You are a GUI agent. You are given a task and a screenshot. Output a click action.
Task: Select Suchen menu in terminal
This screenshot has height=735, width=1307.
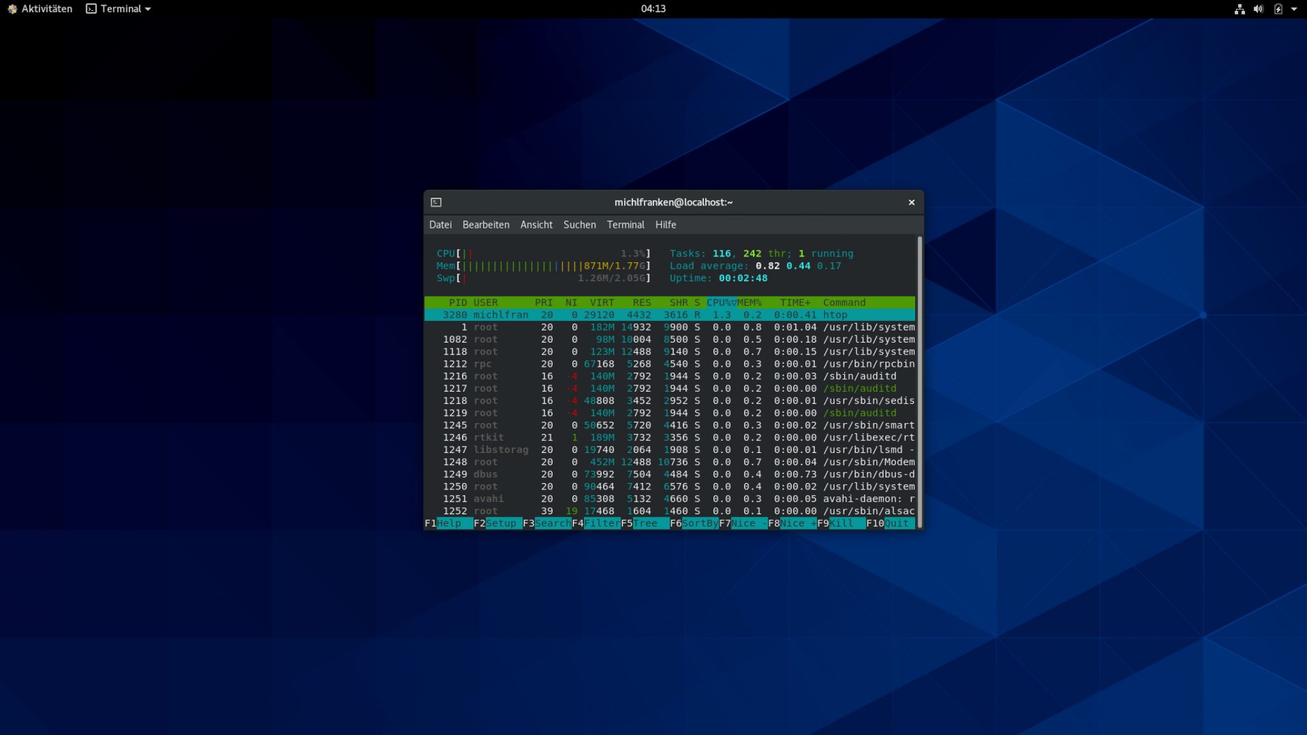click(579, 225)
